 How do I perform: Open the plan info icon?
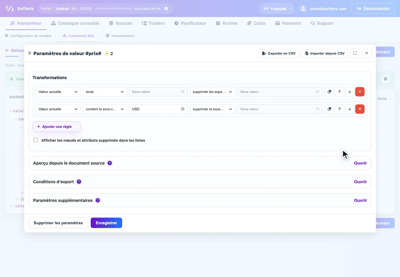click(x=166, y=9)
